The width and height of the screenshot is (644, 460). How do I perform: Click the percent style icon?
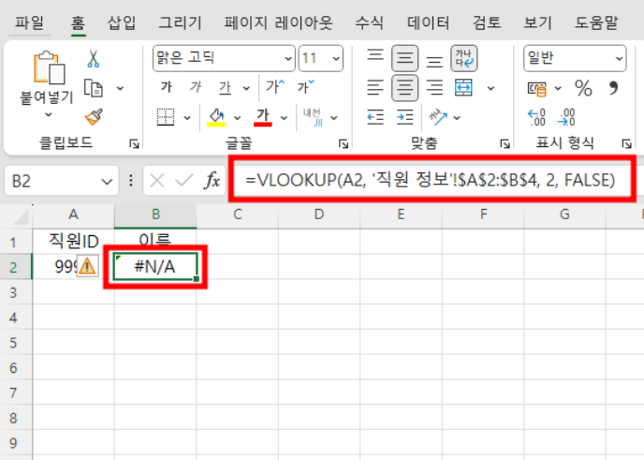583,88
